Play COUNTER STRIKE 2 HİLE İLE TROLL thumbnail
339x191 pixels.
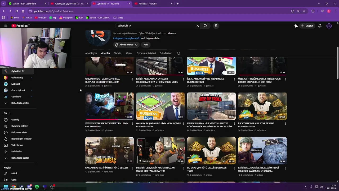tap(211, 106)
